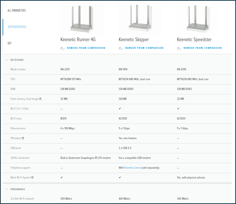The height and width of the screenshot is (204, 236).
Task: Open the Keenetic Skipper product title
Action: click(134, 39)
